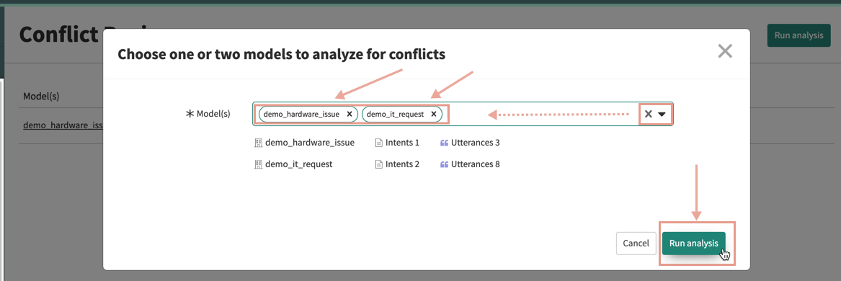The image size is (841, 281).
Task: Click the quote icon beside Utterances 3
Action: (444, 143)
